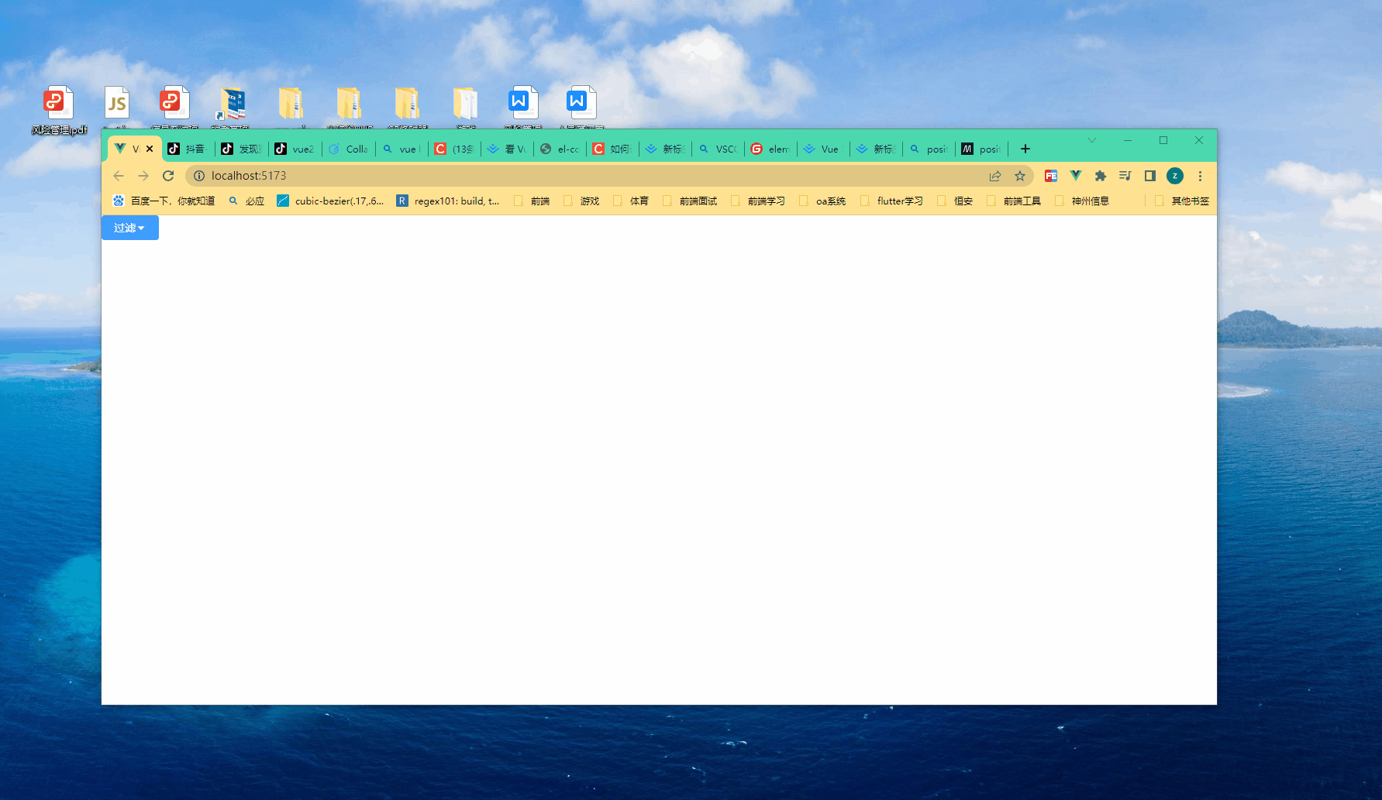Switch to the elem tab
The image size is (1382, 800).
771,149
